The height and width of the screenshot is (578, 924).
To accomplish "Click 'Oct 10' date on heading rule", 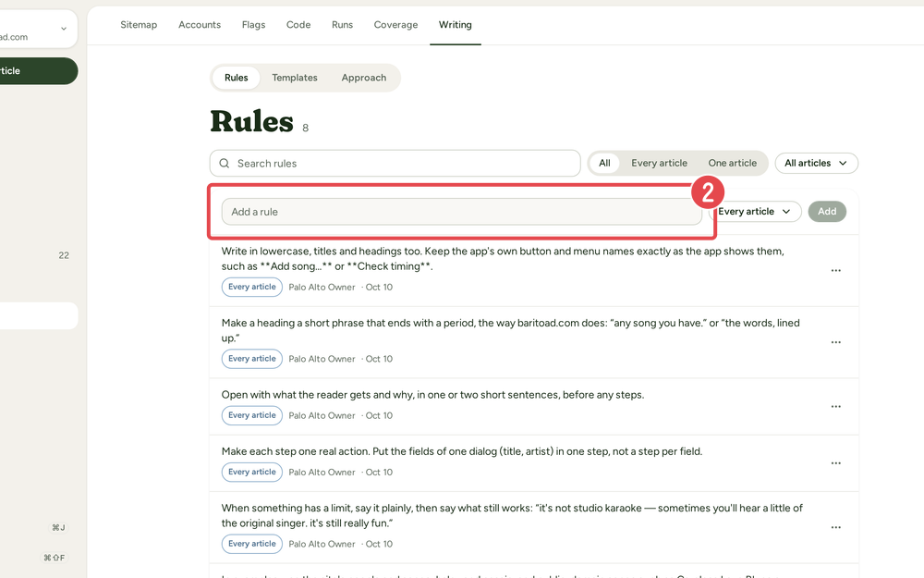I will tap(379, 359).
